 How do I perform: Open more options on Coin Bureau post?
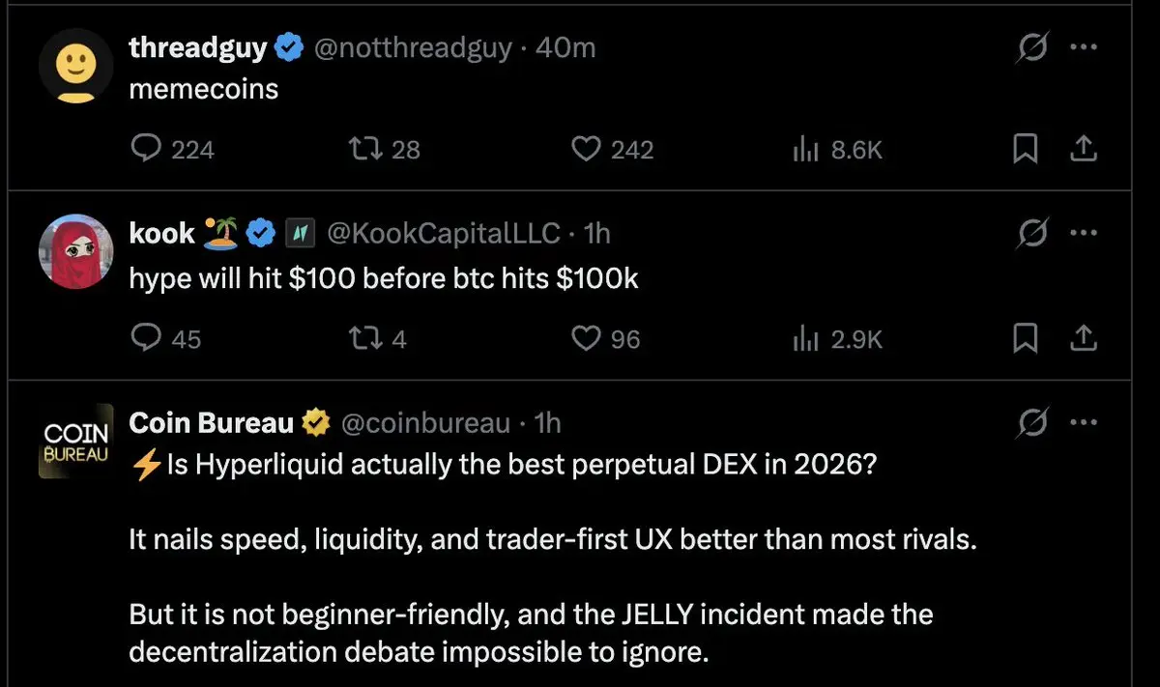coord(1086,422)
